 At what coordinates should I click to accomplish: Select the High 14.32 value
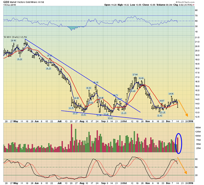(123, 5)
